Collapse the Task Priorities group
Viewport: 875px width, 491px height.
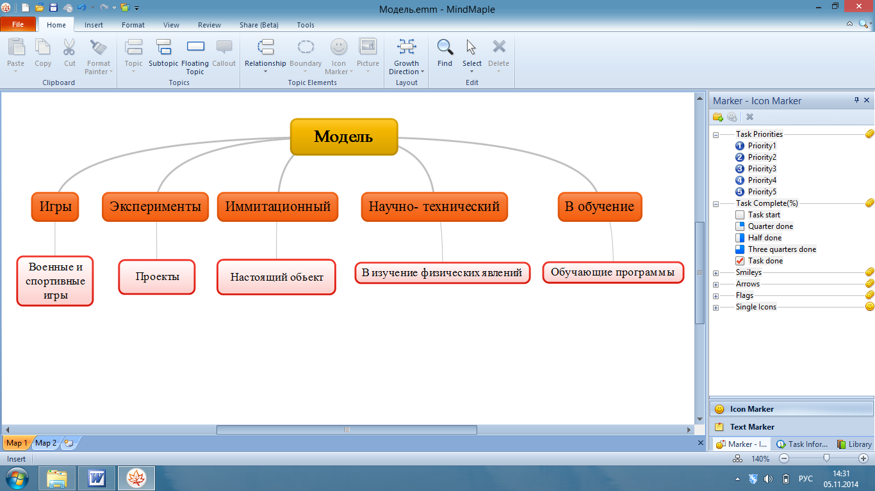tap(716, 135)
